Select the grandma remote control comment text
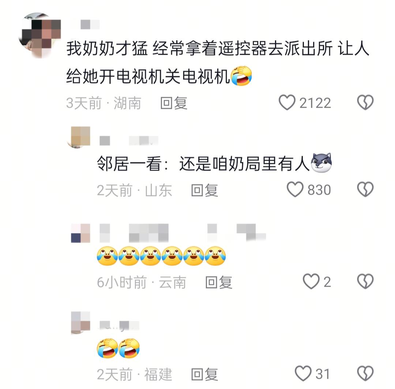395x389 pixels. [217, 62]
